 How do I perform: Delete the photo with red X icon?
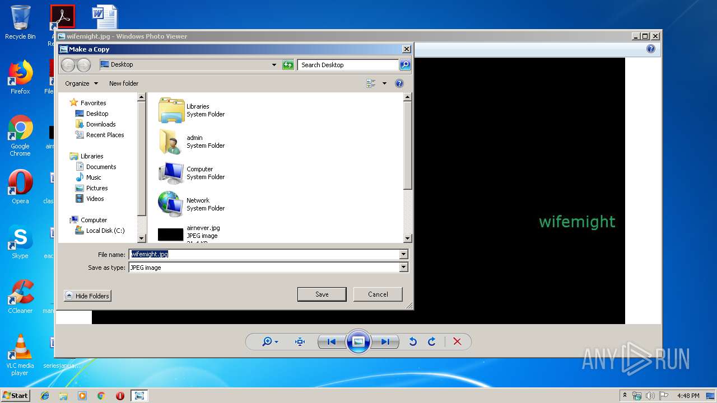coord(457,341)
